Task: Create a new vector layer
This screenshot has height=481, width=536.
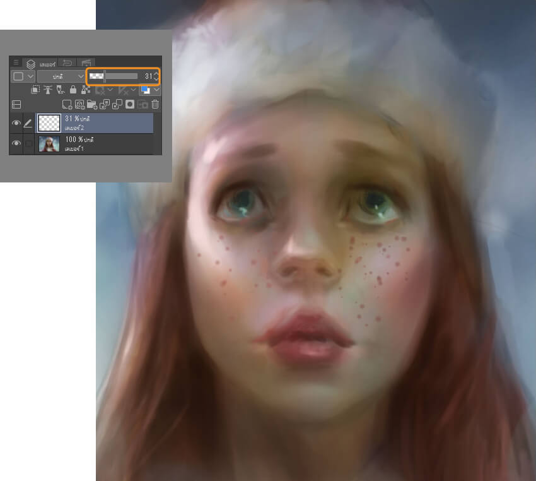Action: [x=79, y=104]
